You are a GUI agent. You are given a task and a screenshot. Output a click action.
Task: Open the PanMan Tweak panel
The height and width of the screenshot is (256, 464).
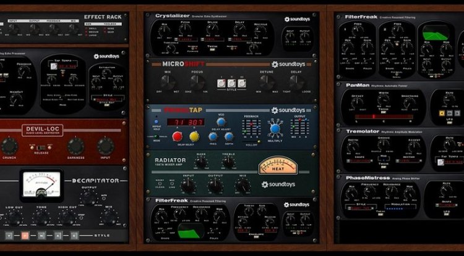click(x=383, y=112)
